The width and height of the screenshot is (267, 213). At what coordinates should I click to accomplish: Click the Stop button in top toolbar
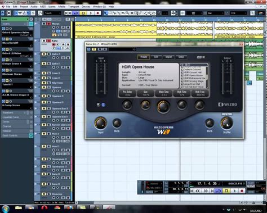(83, 13)
